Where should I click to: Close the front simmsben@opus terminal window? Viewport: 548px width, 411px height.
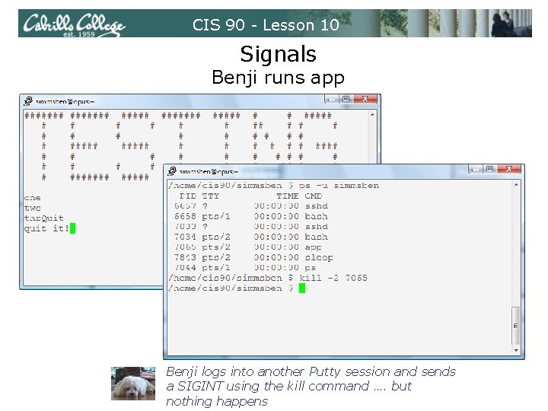pos(509,169)
